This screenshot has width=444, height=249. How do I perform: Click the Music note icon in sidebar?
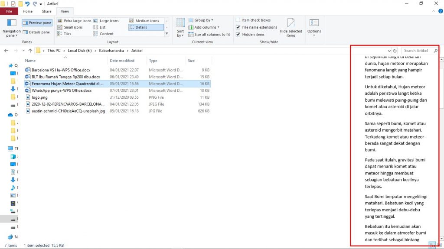(13, 188)
